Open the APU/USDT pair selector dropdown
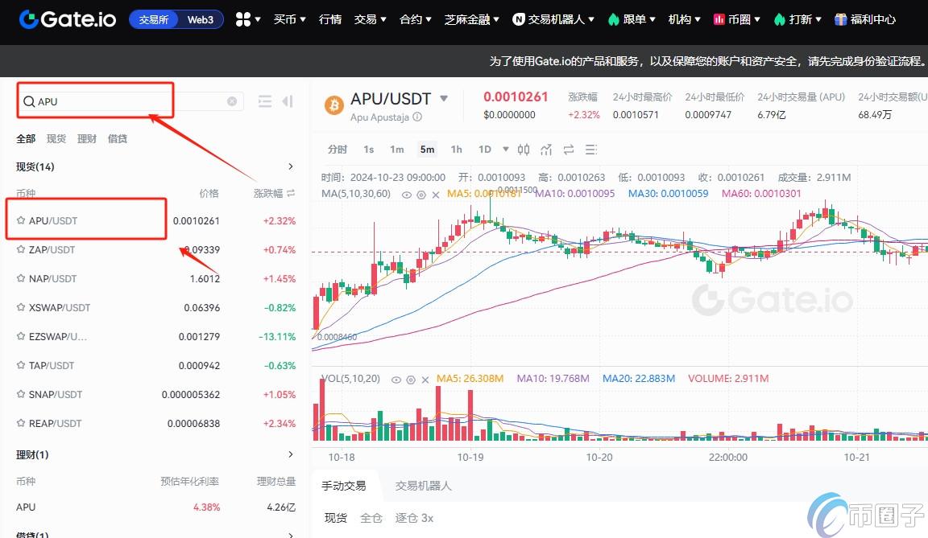The image size is (928, 538). (444, 99)
